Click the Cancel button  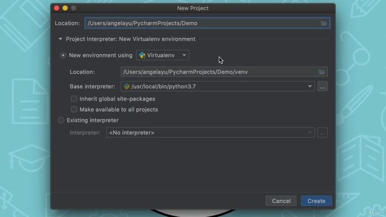[x=281, y=201]
